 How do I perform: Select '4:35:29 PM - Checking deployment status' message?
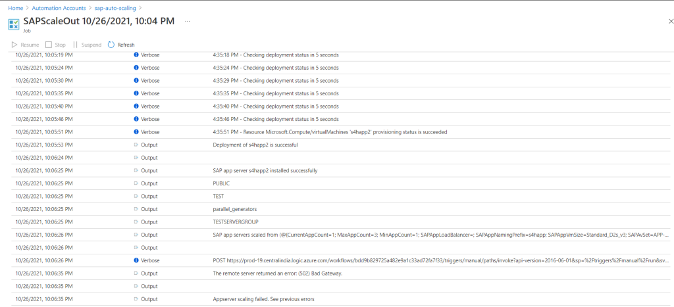pos(276,81)
